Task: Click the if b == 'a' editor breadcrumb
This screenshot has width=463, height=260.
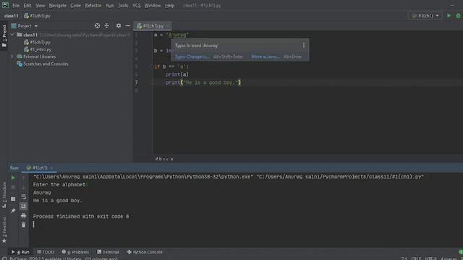Action: tap(164, 159)
